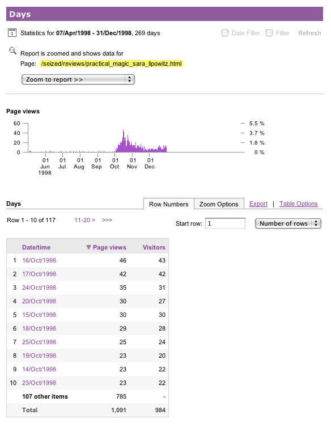Click the magnifier zoom icon
The image size is (331, 427).
[x=12, y=50]
